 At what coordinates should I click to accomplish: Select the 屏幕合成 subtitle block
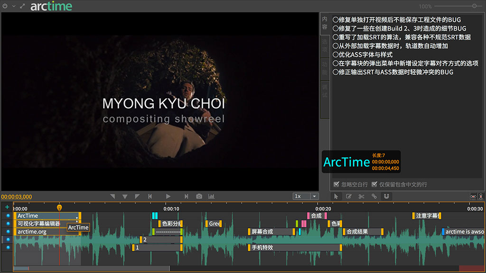pyautogui.click(x=271, y=231)
